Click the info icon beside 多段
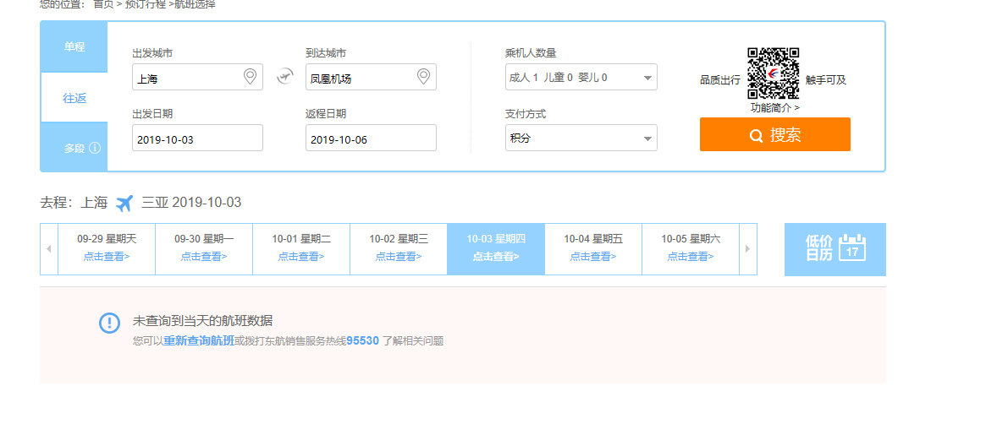 (x=95, y=148)
